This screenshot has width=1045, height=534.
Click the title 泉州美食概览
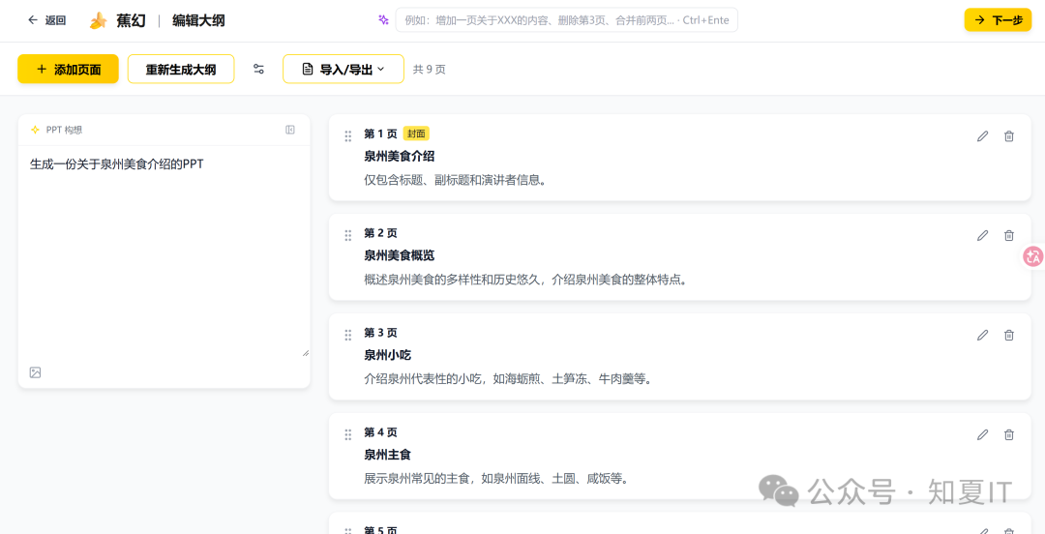coord(400,255)
